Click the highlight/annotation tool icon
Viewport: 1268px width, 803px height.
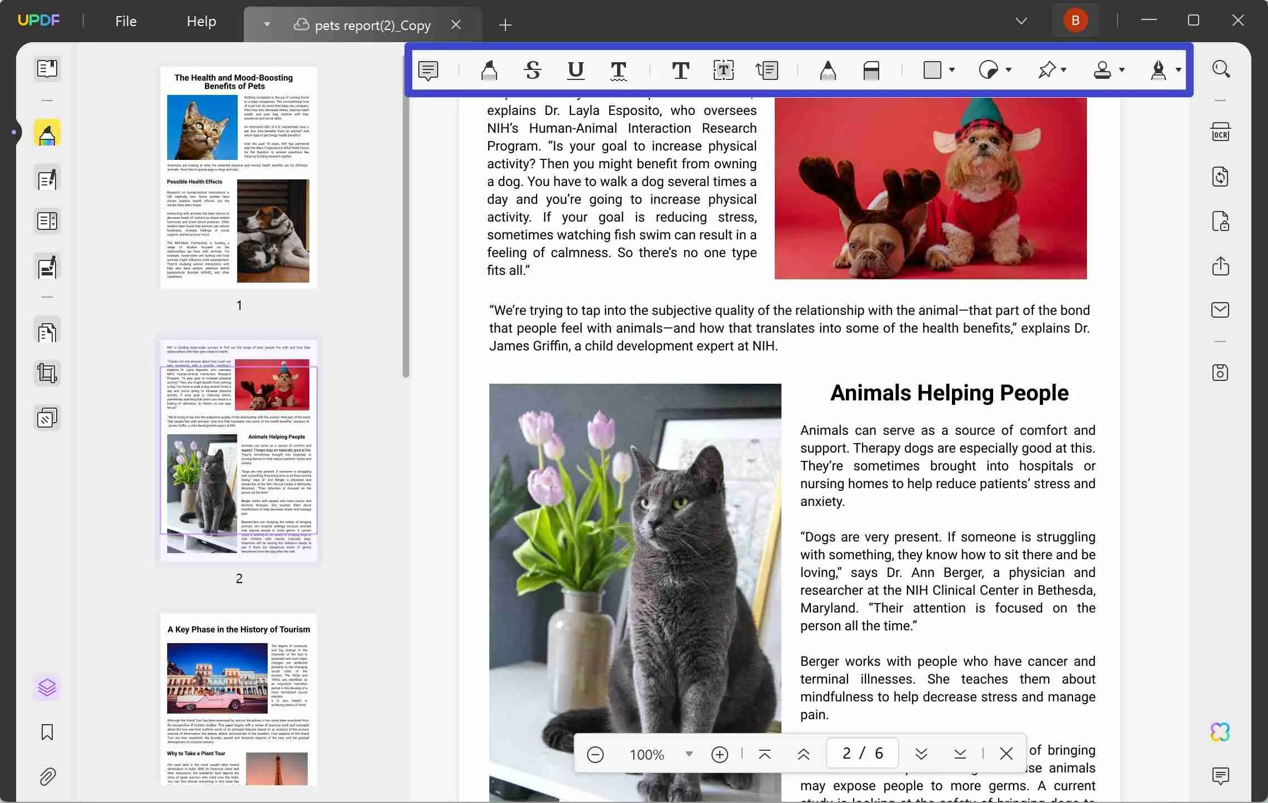[487, 69]
